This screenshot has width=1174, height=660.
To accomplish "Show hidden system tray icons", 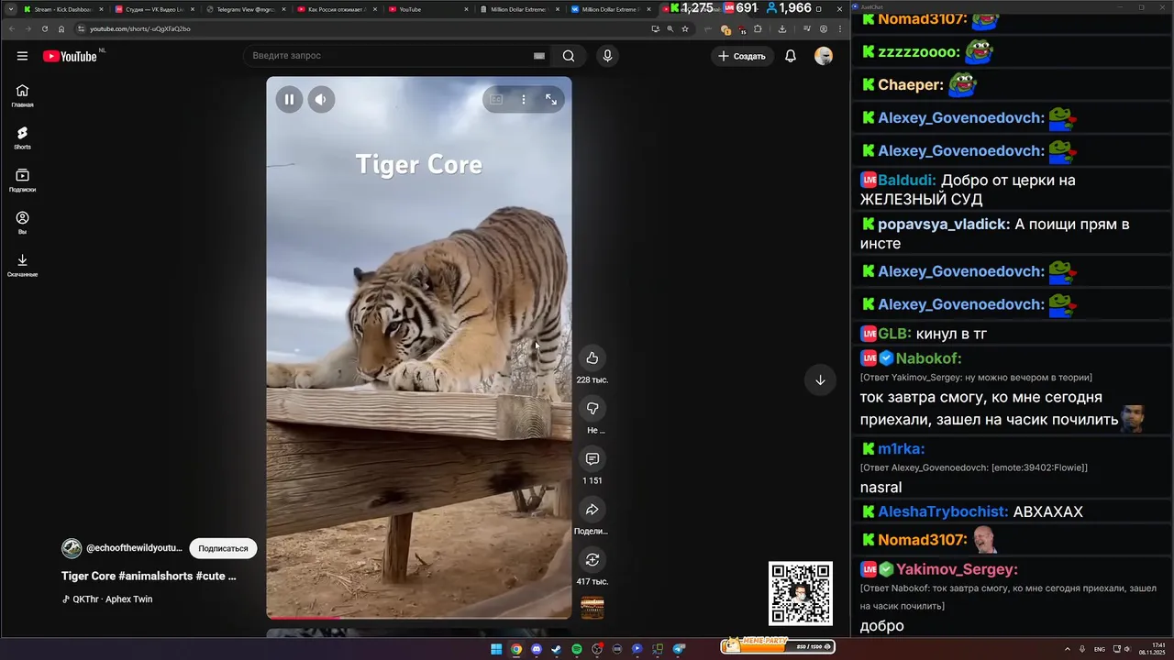I will 1067,649.
